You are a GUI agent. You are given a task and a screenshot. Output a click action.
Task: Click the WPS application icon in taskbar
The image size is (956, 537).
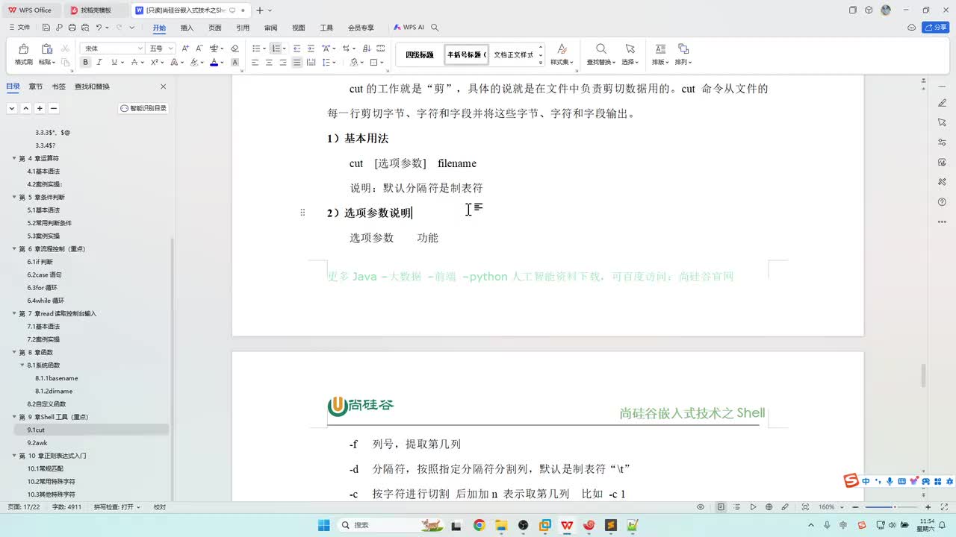[x=567, y=525]
